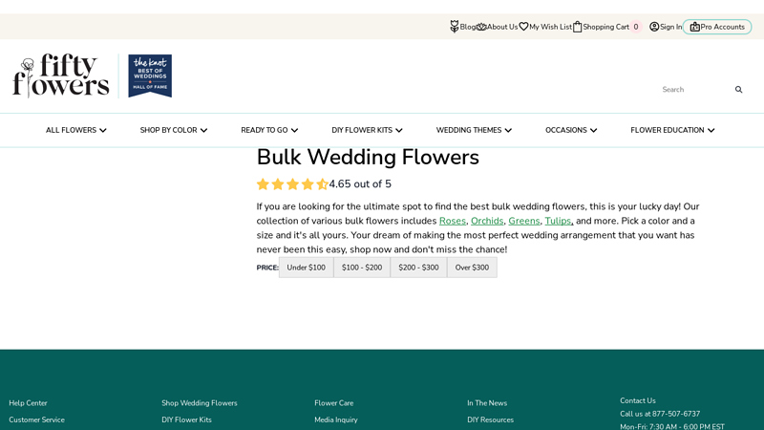Expand the Wedding Themes menu
The height and width of the screenshot is (430, 764).
coord(474,130)
